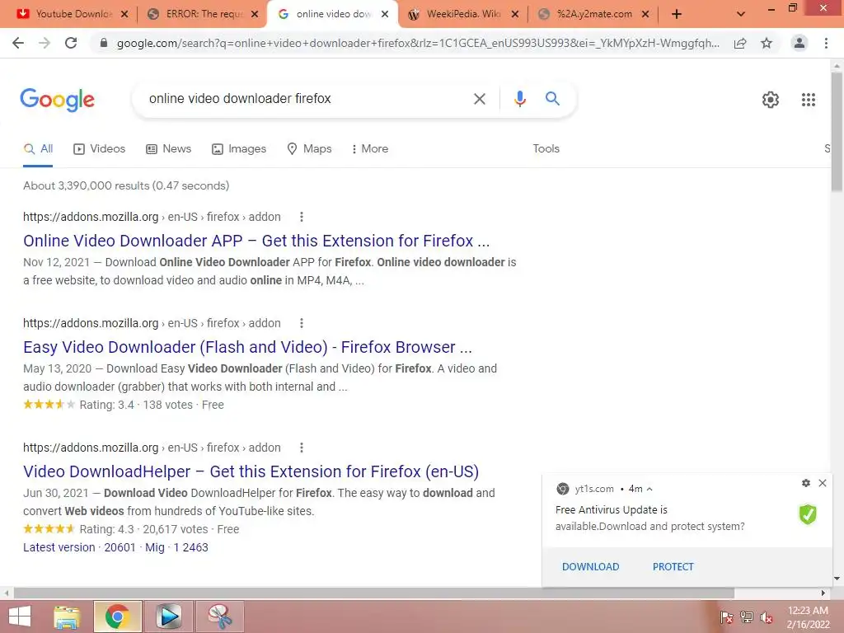
Task: Click the green shield icon in notification
Action: pyautogui.click(x=808, y=514)
